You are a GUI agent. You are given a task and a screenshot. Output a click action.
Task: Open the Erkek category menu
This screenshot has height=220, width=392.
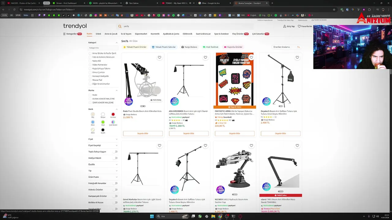pyautogui.click(x=98, y=34)
